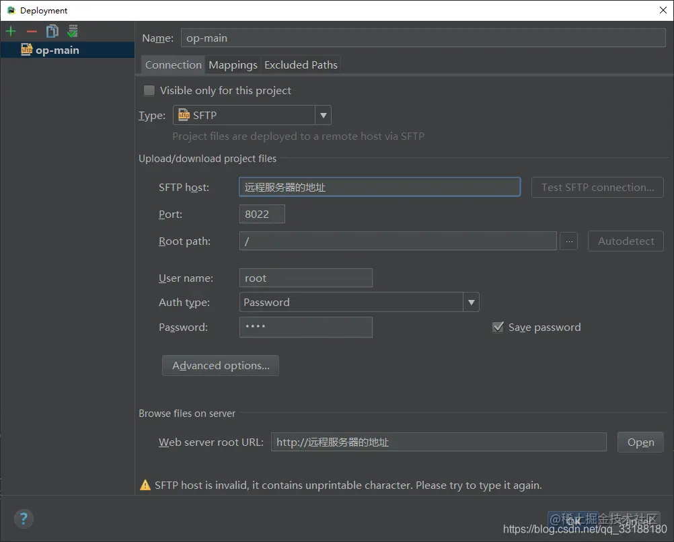The image size is (674, 542).
Task: Browse root path with ellipsis button
Action: (x=568, y=241)
